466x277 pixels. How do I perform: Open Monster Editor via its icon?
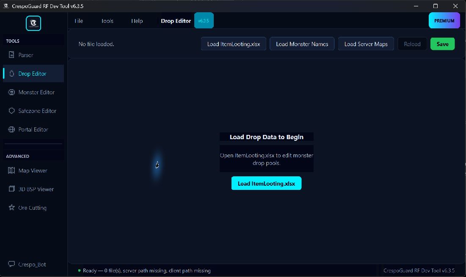click(11, 92)
